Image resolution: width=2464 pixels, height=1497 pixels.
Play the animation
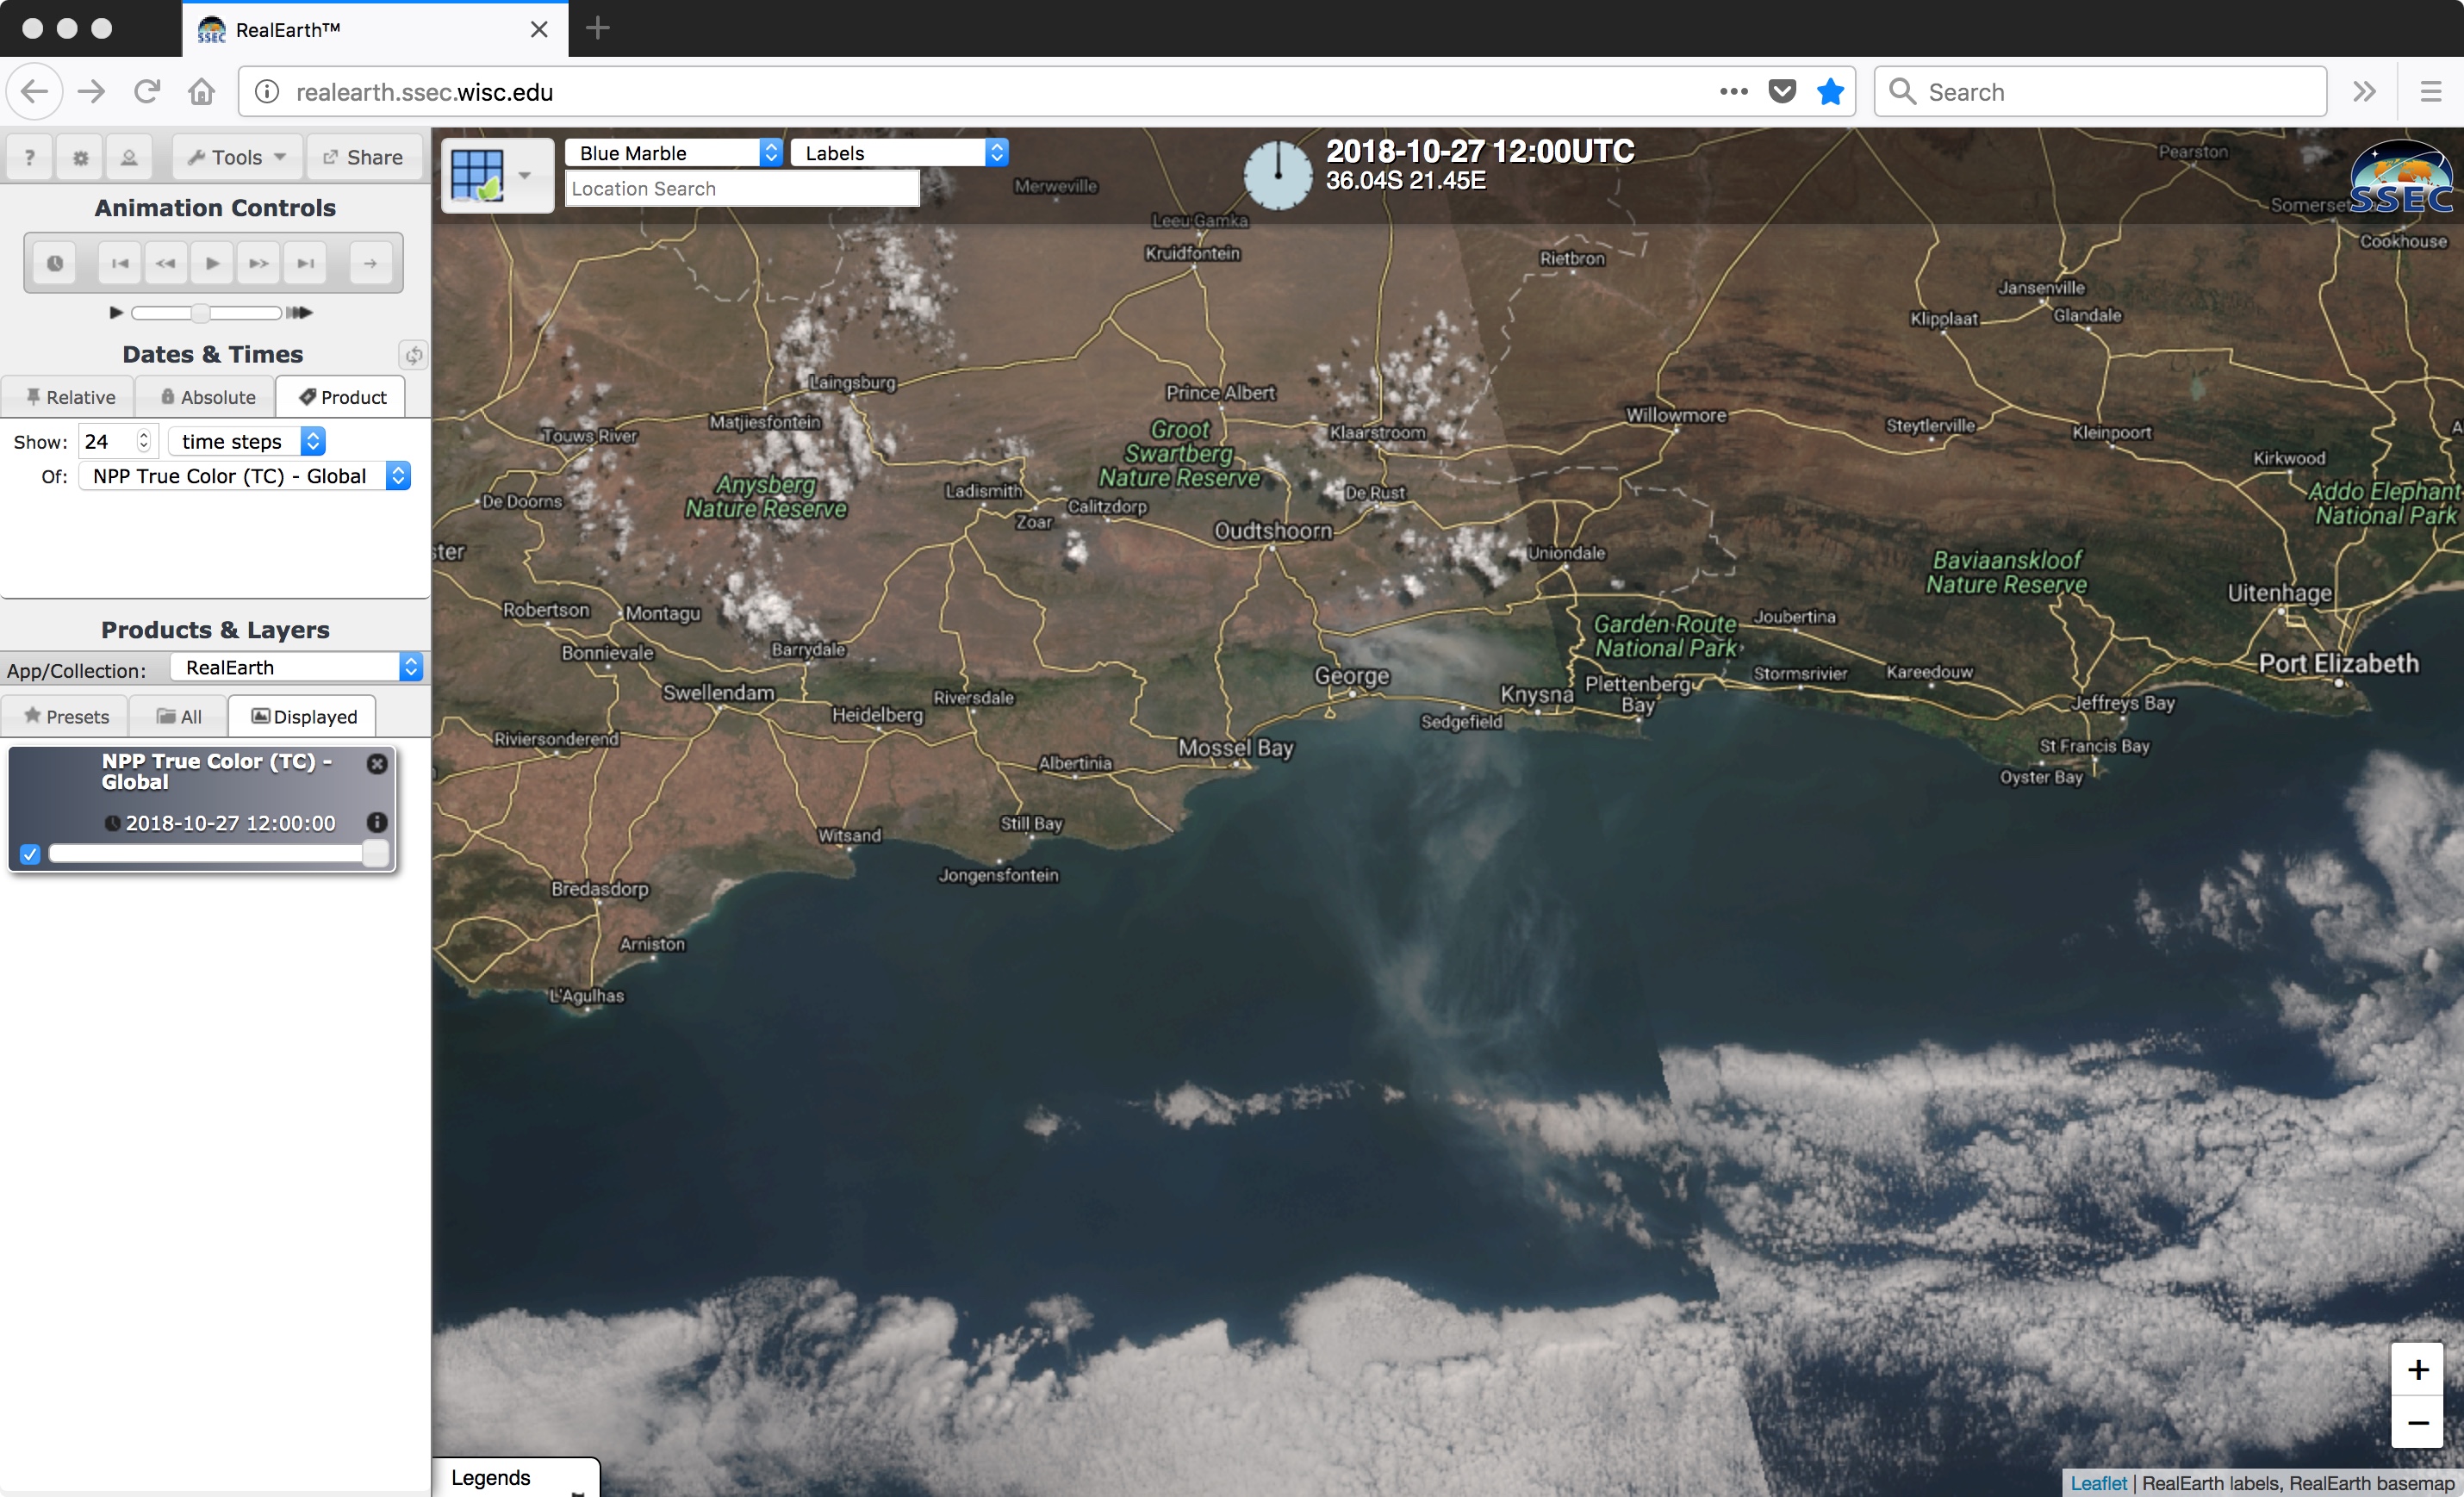pos(212,263)
